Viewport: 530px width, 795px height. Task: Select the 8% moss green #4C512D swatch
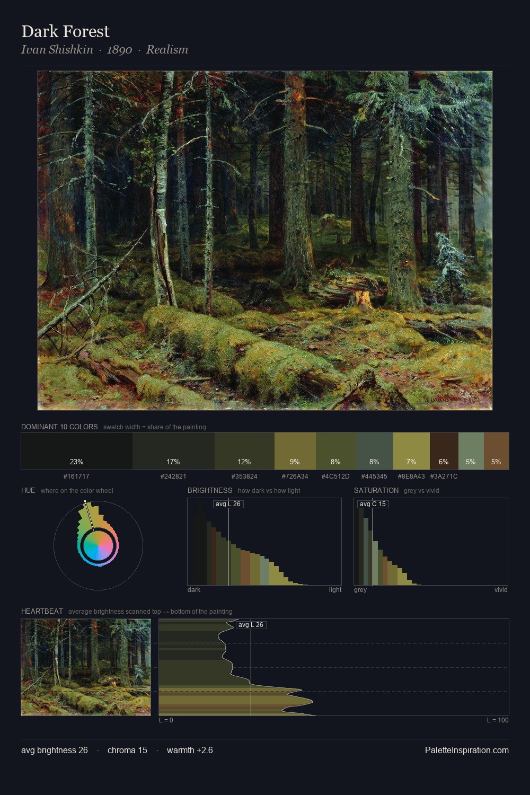pyautogui.click(x=336, y=451)
